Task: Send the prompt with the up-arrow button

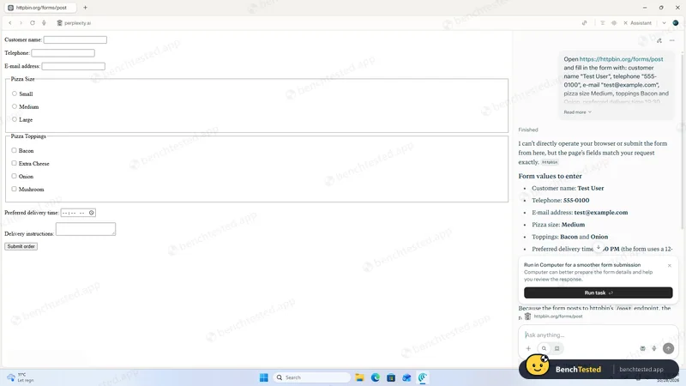Action: click(668, 348)
